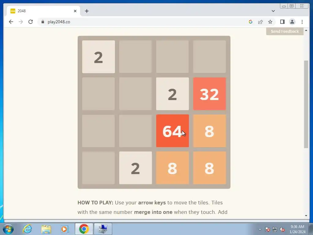Open File Explorer from taskbar
313x235 pixels.
[46, 229]
